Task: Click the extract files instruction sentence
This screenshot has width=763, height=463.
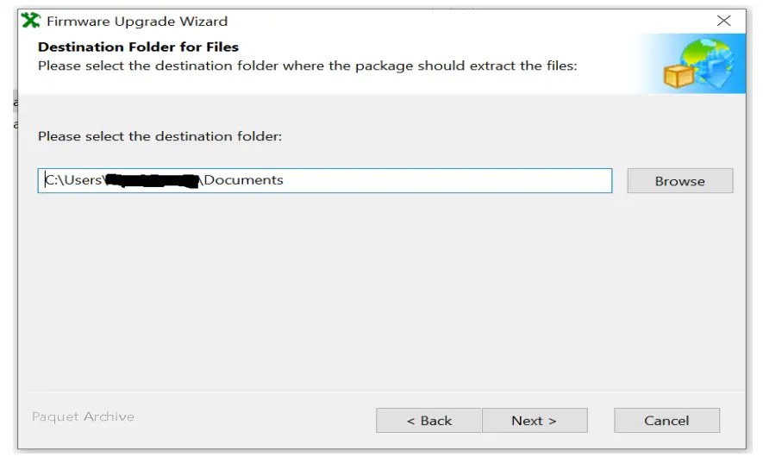Action: [x=307, y=65]
